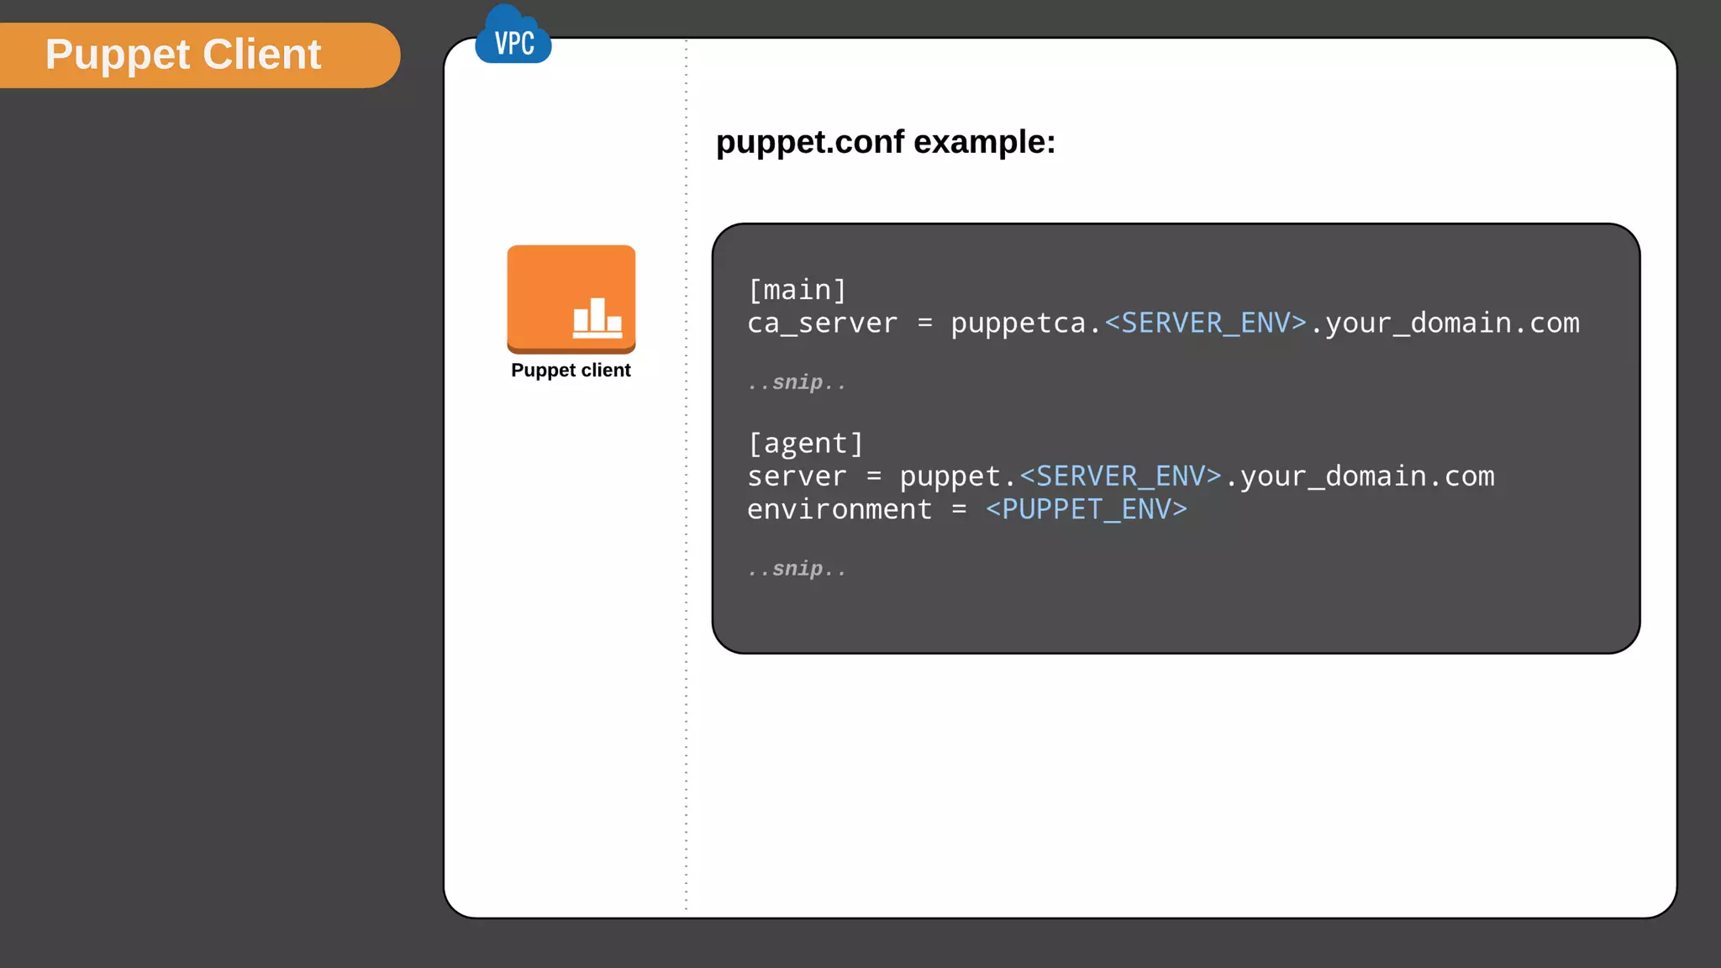Image resolution: width=1721 pixels, height=968 pixels.
Task: Click the 'environment =' config line
Action: pyautogui.click(x=967, y=509)
